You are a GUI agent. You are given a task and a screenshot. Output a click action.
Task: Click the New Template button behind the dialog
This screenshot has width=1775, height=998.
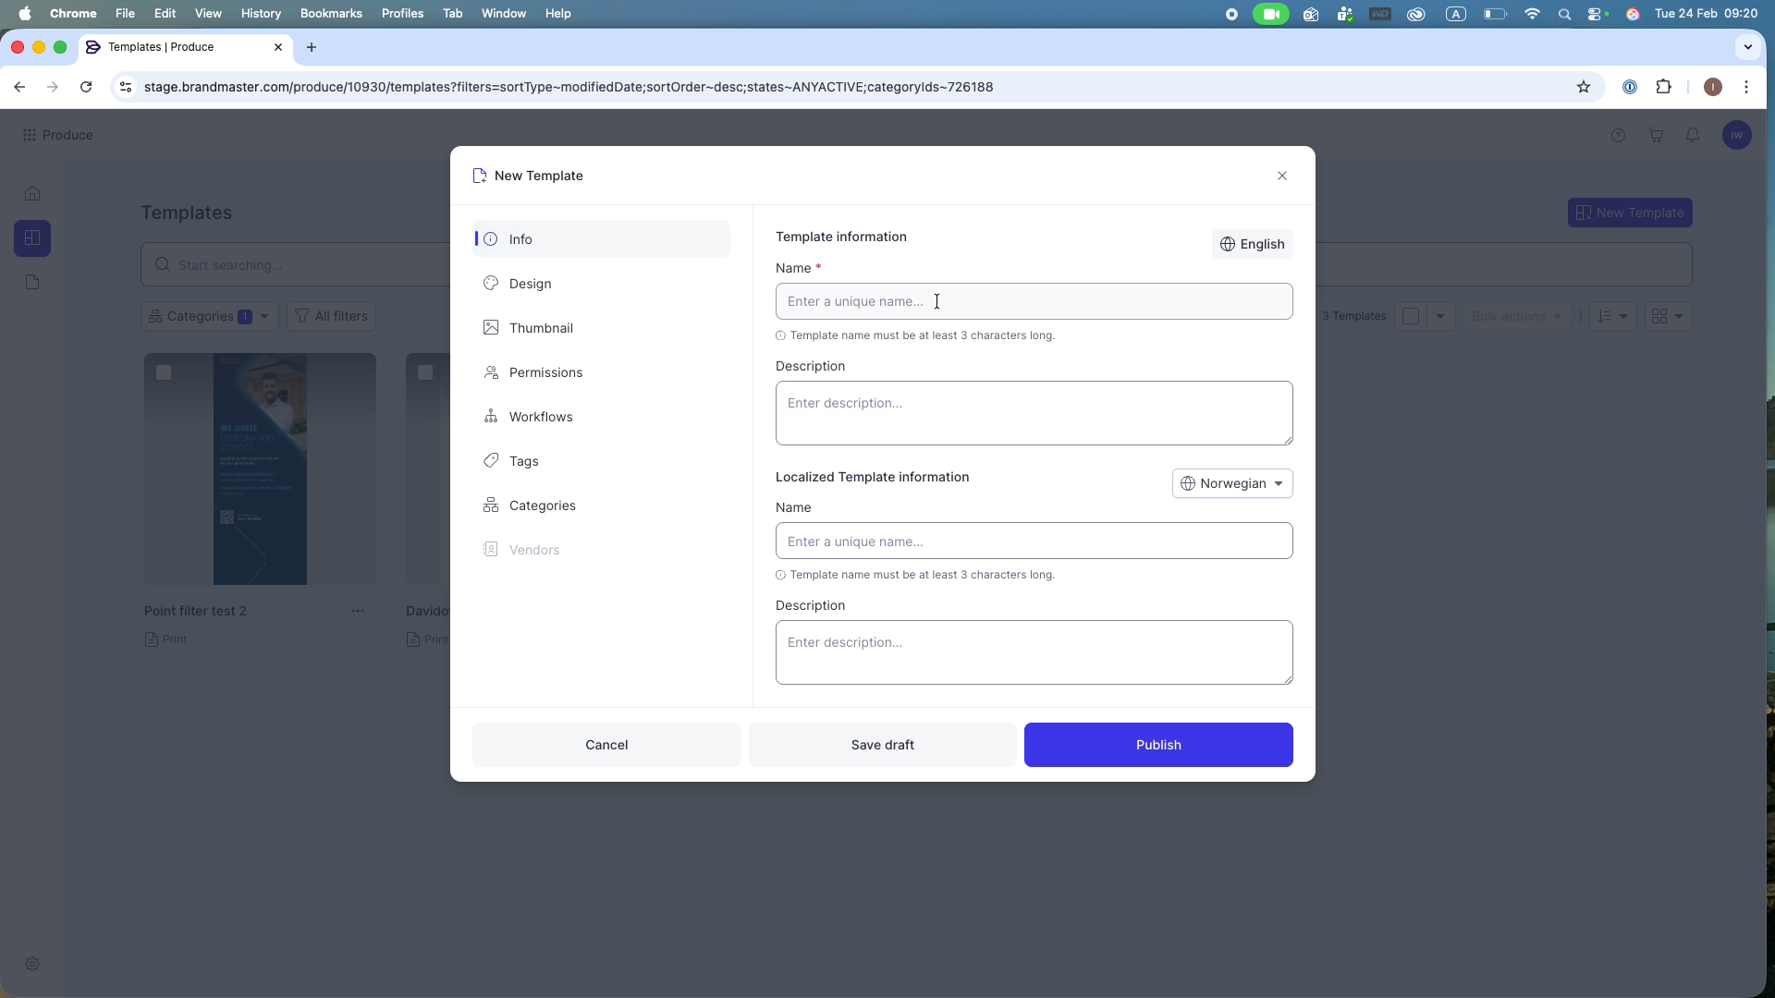[1630, 213]
